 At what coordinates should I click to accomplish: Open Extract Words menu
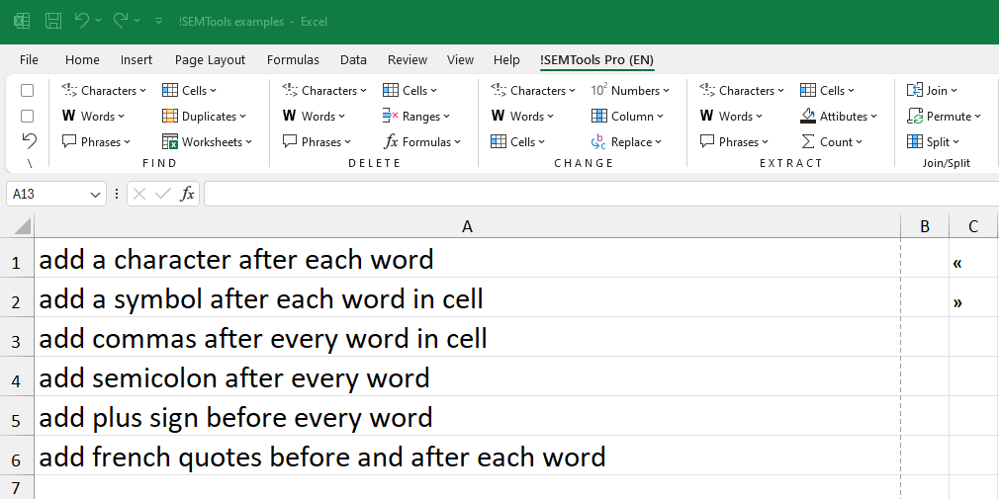click(731, 116)
